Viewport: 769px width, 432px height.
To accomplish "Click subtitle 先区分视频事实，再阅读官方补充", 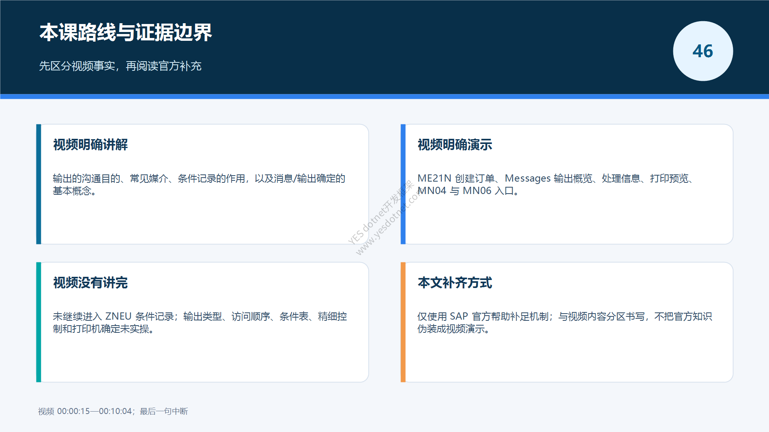I will (120, 66).
